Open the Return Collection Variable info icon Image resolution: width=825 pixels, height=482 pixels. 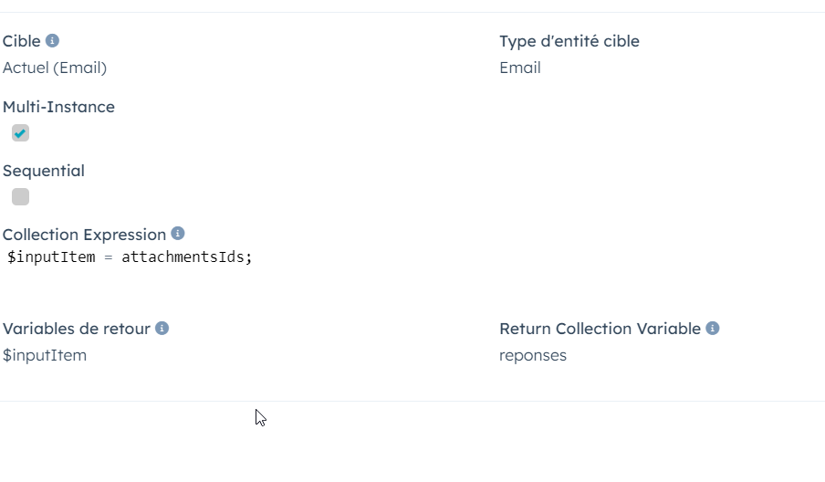click(713, 329)
